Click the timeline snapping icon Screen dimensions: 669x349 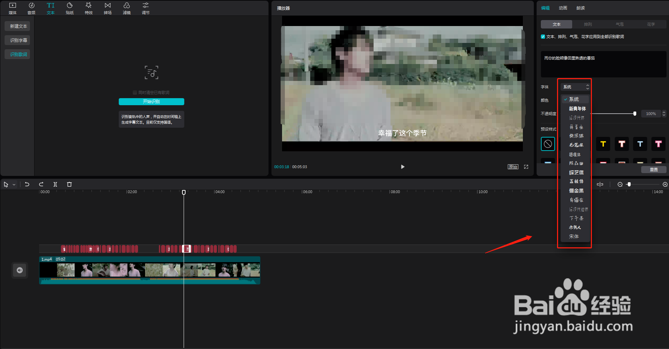coord(600,184)
